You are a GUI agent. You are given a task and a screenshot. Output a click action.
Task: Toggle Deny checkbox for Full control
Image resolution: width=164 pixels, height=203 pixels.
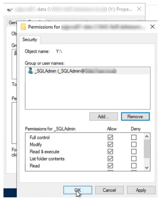134,137
